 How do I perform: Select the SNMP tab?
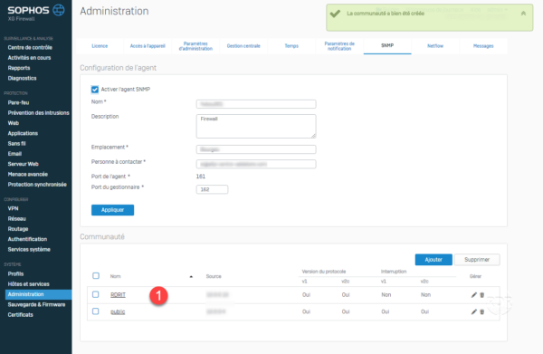(387, 46)
